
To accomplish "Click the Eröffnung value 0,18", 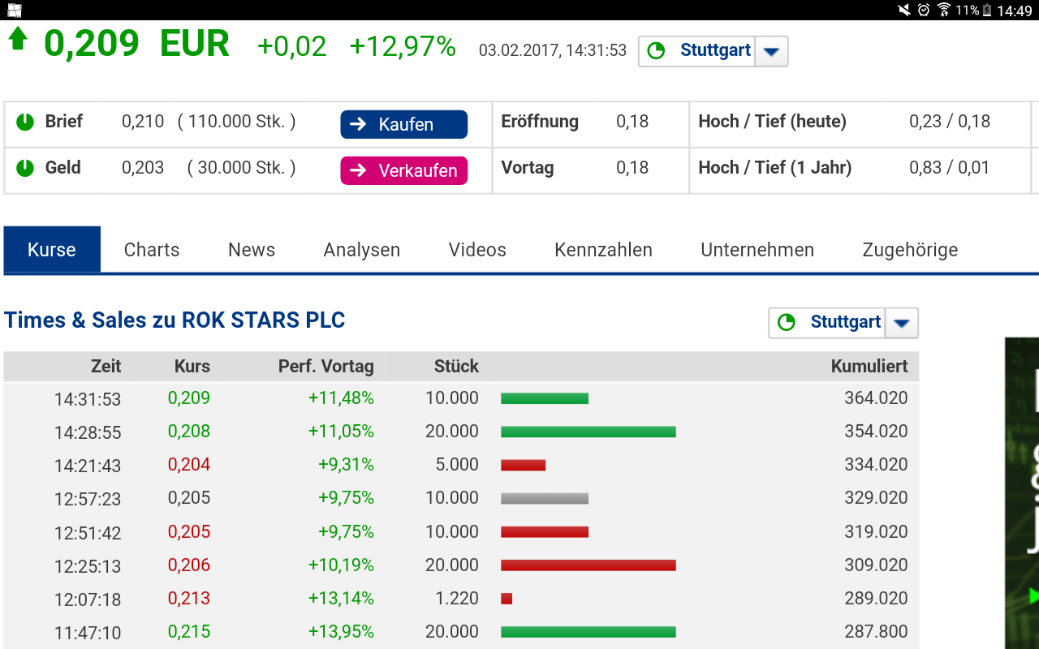I will 632,122.
